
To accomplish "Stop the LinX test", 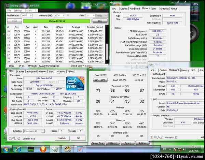I will [x=100, y=21].
